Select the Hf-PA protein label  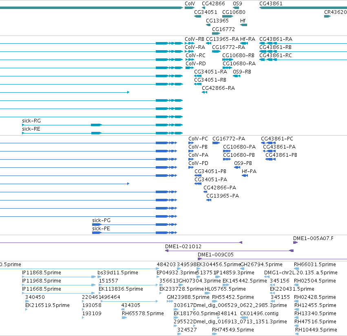(249, 172)
